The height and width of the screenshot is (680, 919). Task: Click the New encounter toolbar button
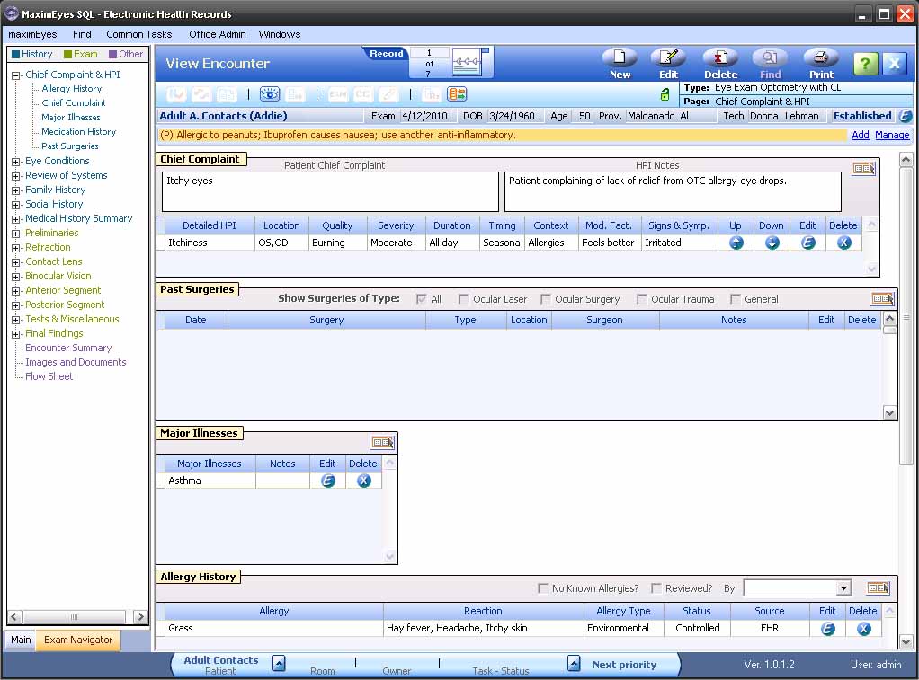click(x=620, y=63)
